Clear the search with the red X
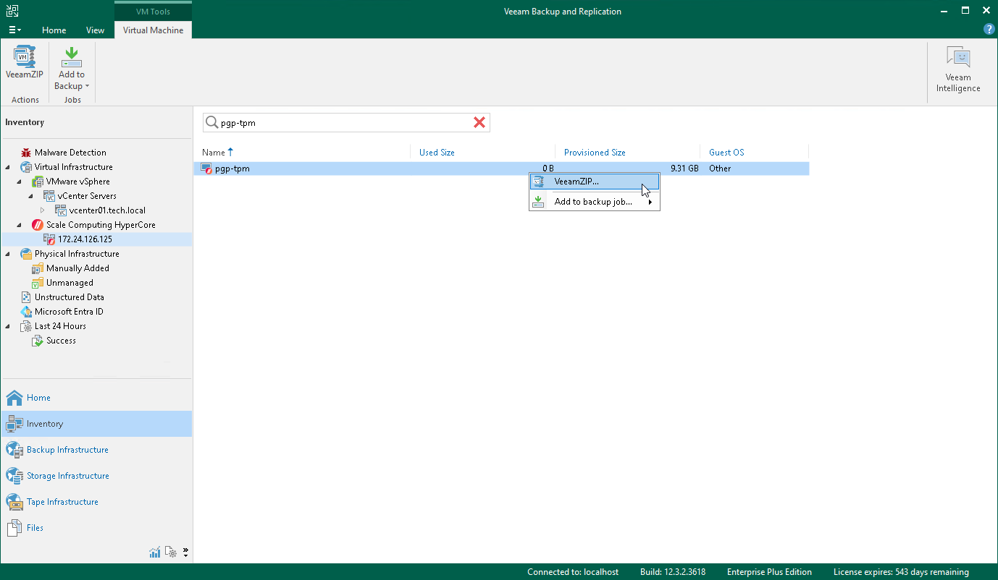The width and height of the screenshot is (998, 580). click(x=479, y=123)
